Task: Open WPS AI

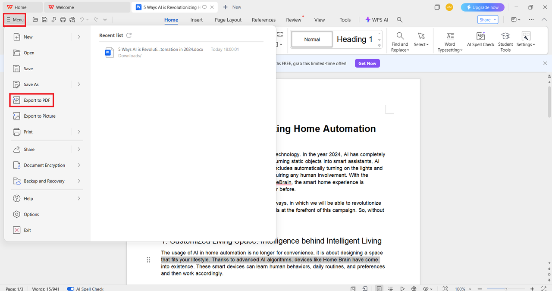Action: point(377,20)
